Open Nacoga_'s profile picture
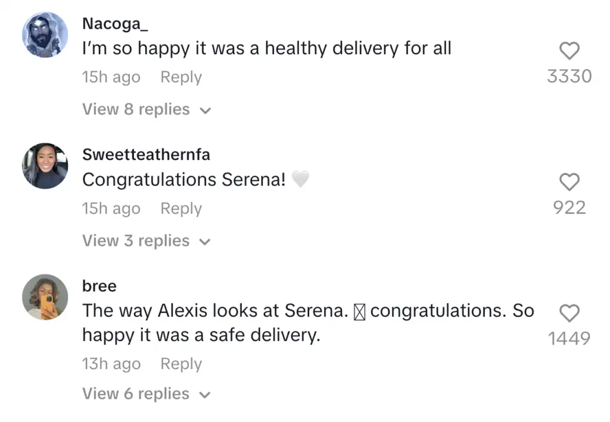 coord(45,35)
